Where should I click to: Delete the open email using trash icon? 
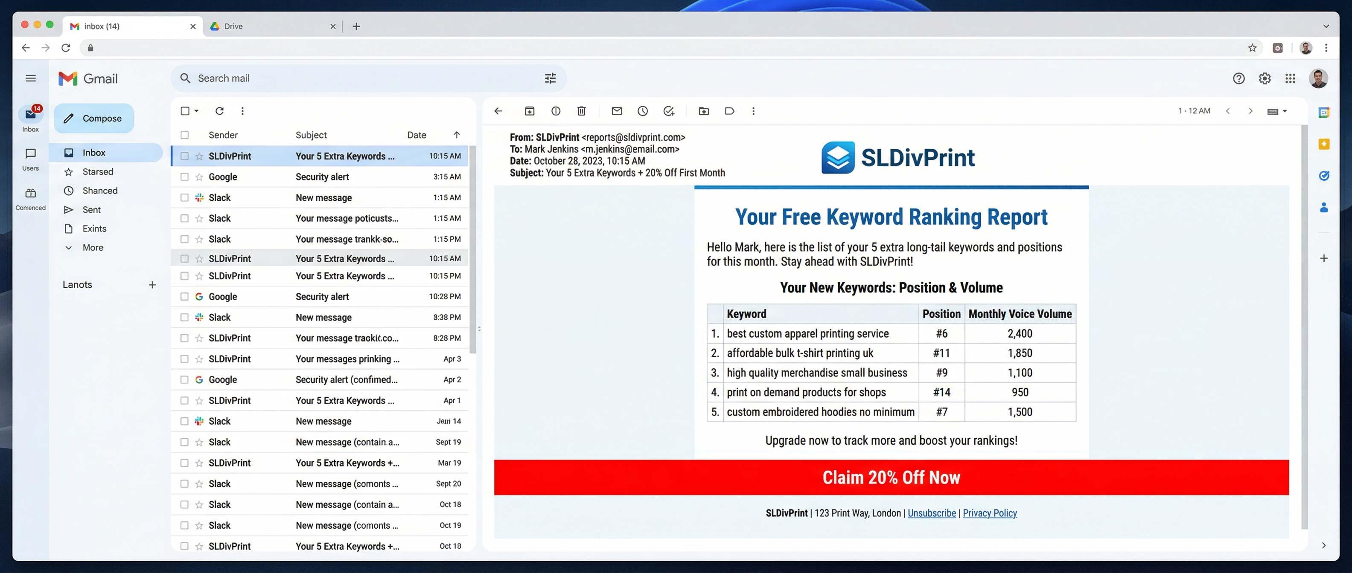(x=581, y=111)
